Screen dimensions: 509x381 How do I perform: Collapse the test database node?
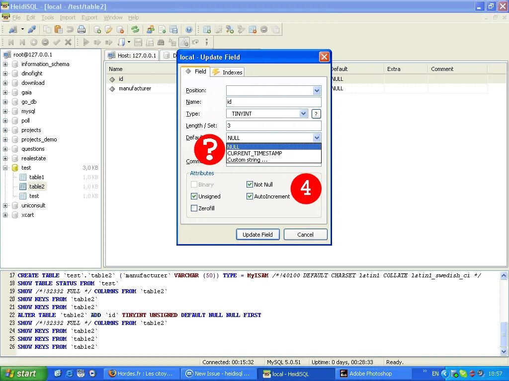[x=5, y=168]
